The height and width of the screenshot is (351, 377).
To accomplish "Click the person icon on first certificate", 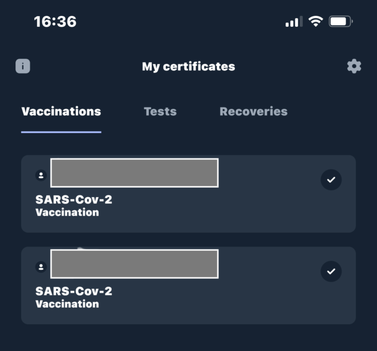I will pyautogui.click(x=41, y=175).
